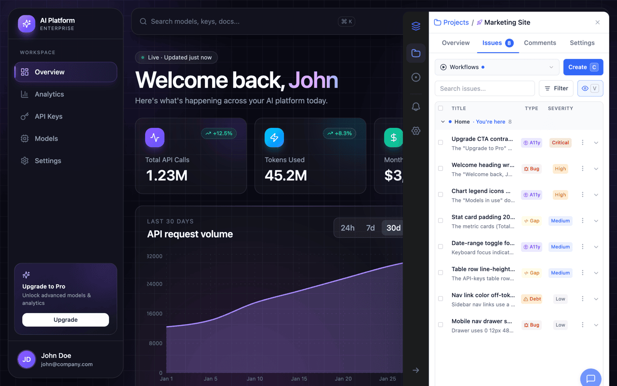Expand the Mobile nav drawer issue row

596,325
